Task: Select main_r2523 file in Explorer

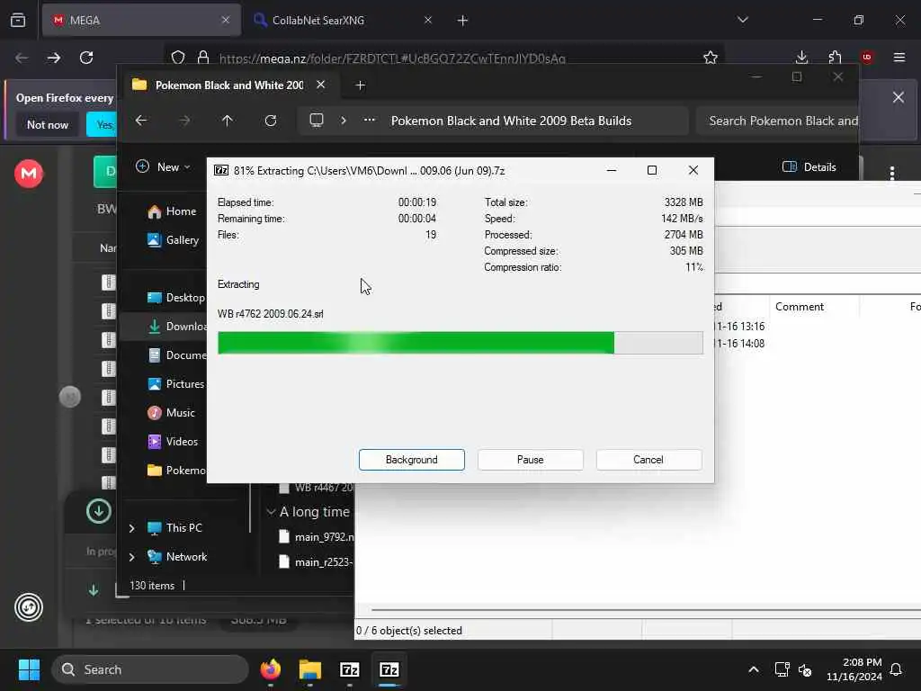Action: click(317, 562)
